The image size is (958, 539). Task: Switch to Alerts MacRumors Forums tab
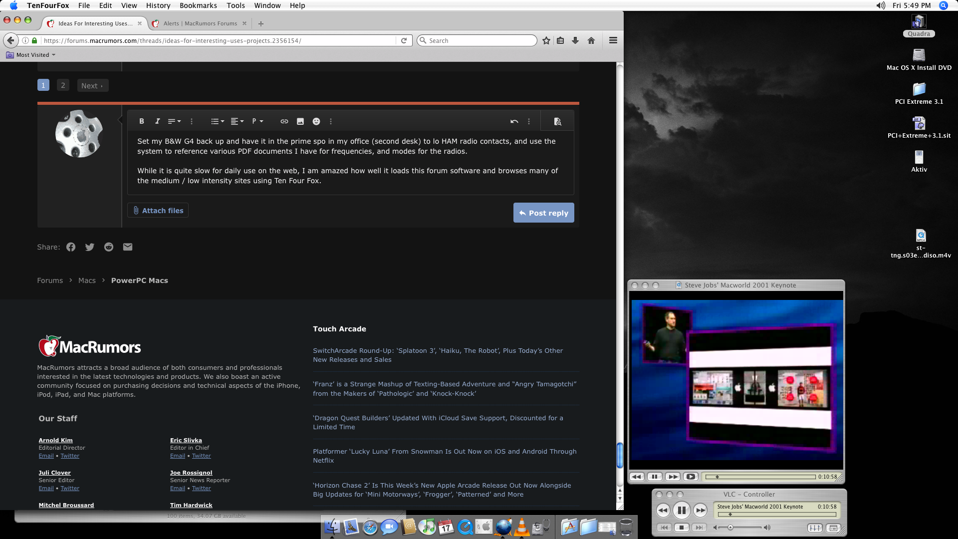pyautogui.click(x=200, y=23)
